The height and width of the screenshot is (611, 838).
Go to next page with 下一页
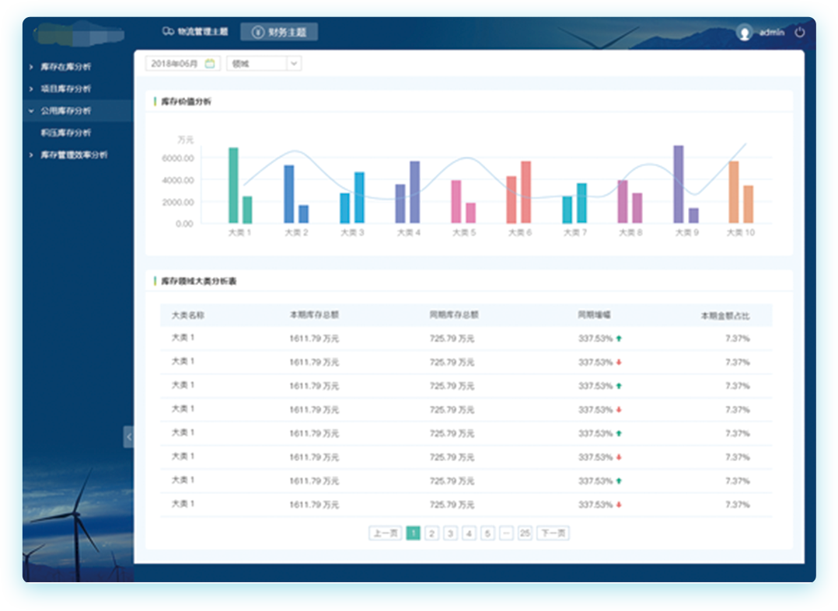pos(553,533)
